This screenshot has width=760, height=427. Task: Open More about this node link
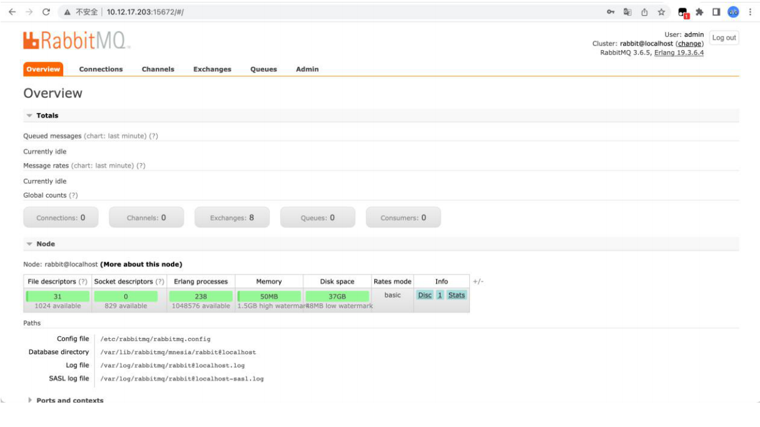141,264
